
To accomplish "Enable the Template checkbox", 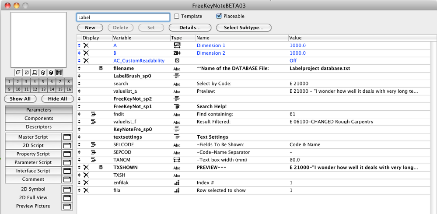I will coord(177,17).
